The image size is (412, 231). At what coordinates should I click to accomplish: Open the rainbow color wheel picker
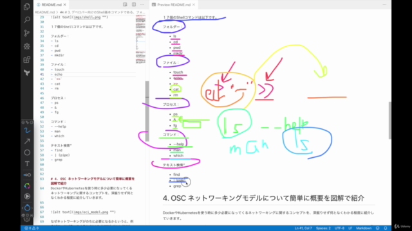pos(27,186)
